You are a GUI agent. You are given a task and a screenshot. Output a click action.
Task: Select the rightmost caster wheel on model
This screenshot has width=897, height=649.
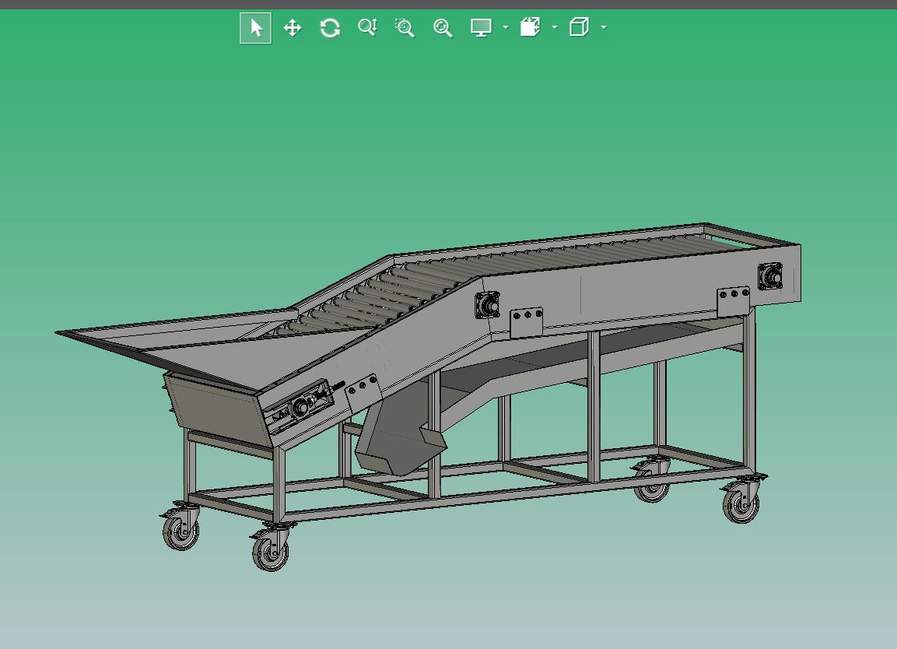(742, 500)
